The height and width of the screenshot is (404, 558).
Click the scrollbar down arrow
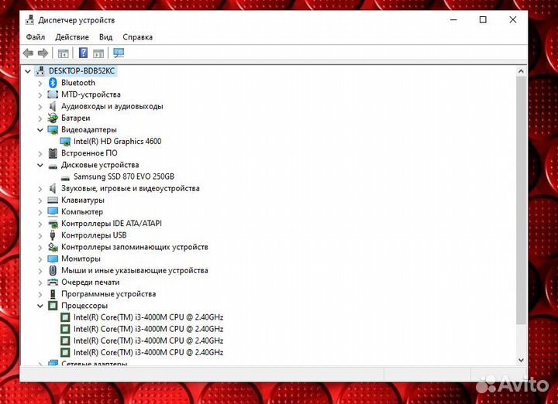click(521, 360)
